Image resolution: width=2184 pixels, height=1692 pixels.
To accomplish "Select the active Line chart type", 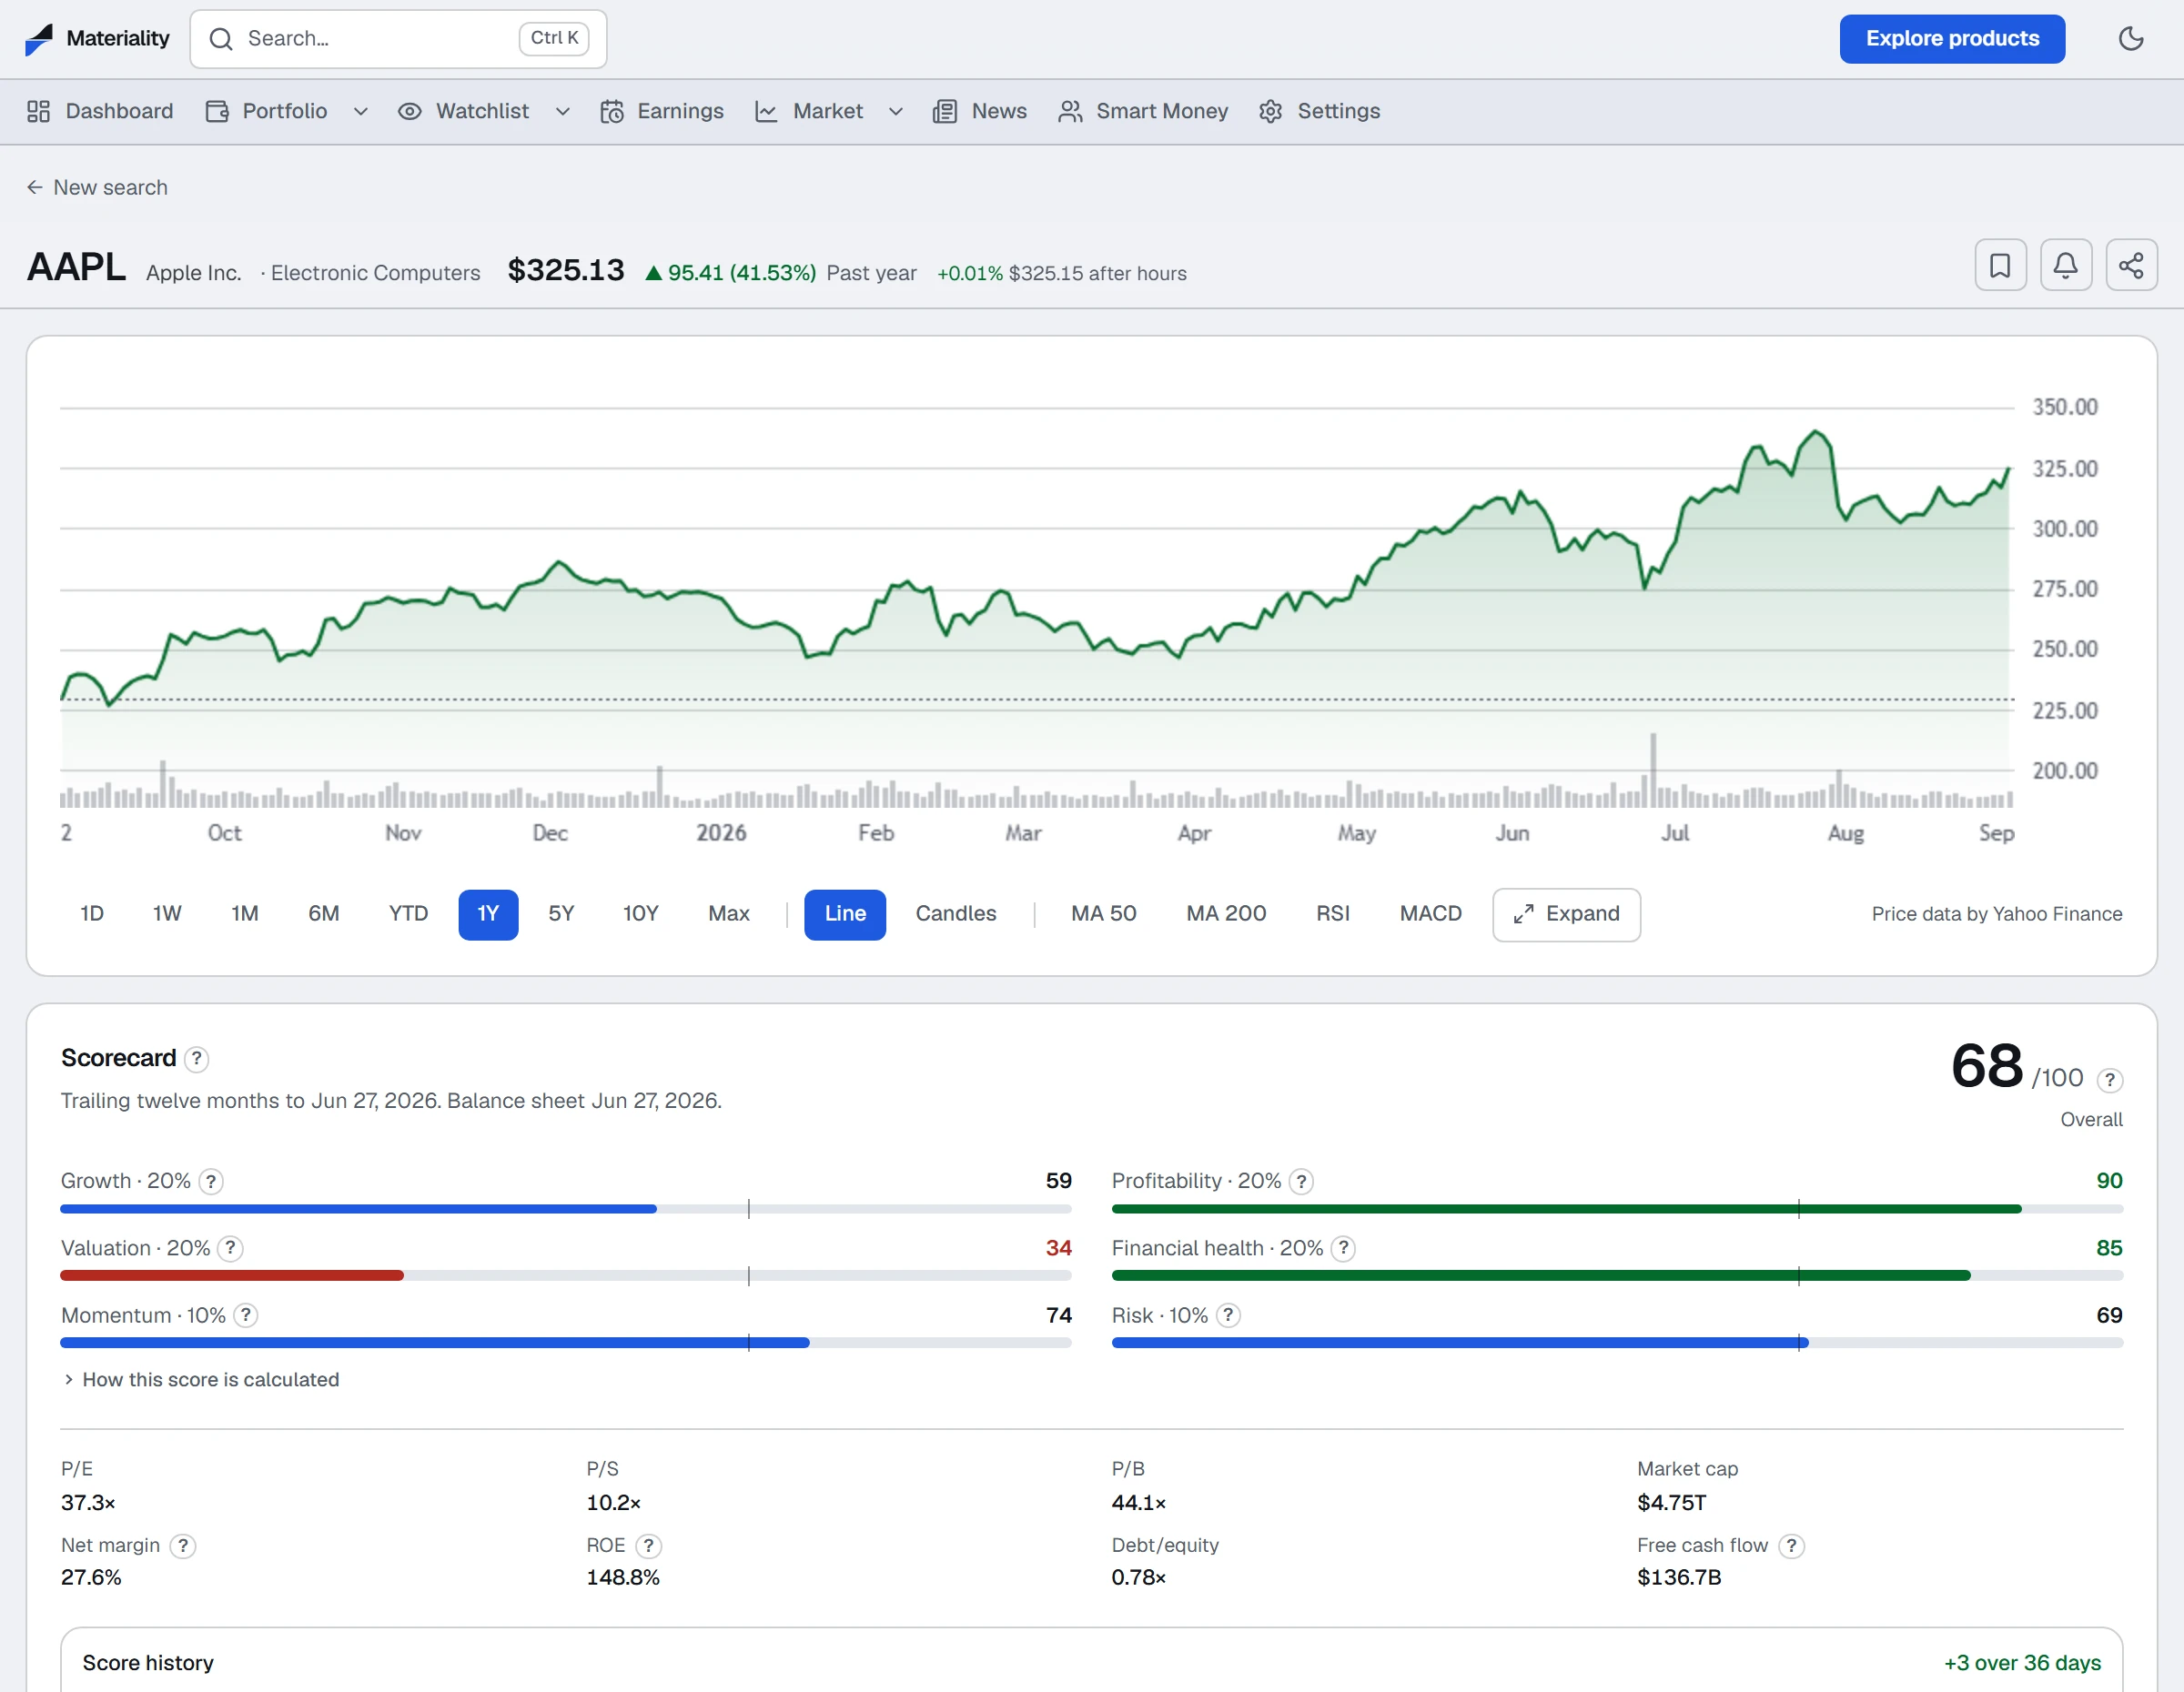I will pyautogui.click(x=844, y=913).
